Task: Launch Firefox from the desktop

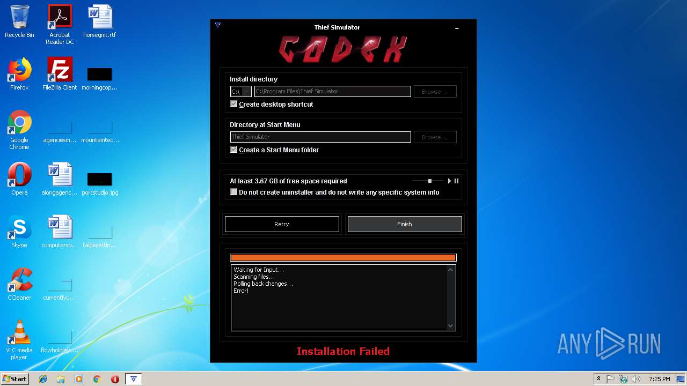Action: coord(19,74)
